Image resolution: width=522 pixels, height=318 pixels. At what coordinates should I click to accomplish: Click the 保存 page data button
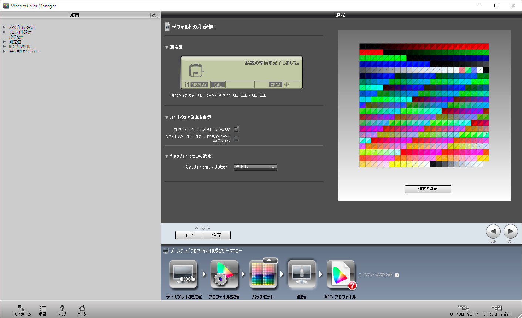click(217, 235)
